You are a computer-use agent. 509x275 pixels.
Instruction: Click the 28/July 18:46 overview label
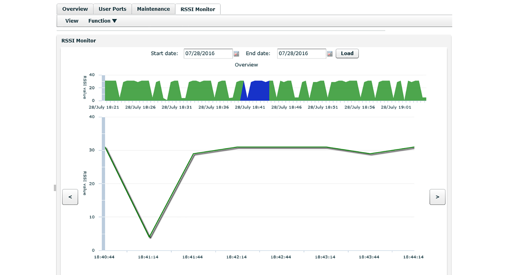point(287,107)
